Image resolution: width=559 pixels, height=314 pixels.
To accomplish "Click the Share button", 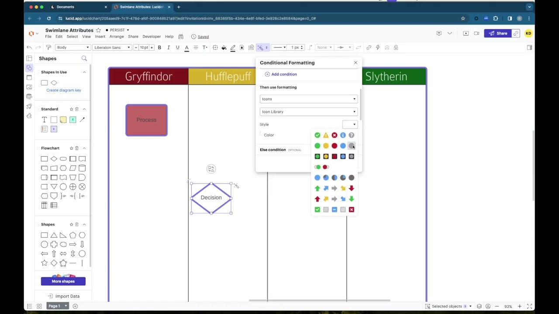I will pyautogui.click(x=498, y=34).
